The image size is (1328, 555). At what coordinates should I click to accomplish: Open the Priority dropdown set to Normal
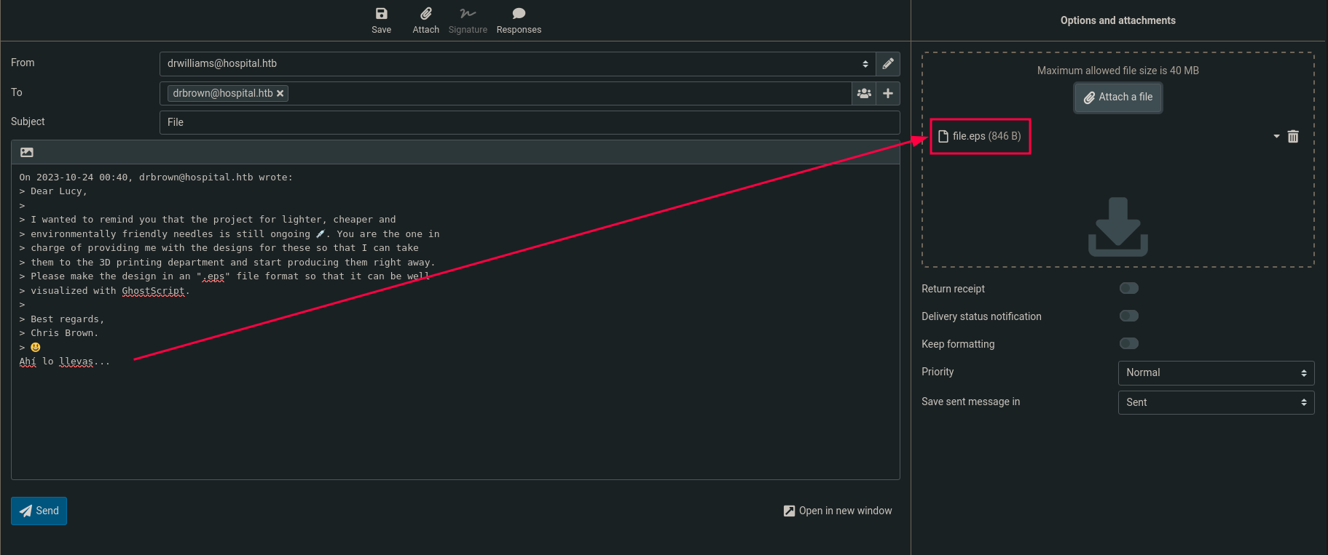pos(1215,372)
